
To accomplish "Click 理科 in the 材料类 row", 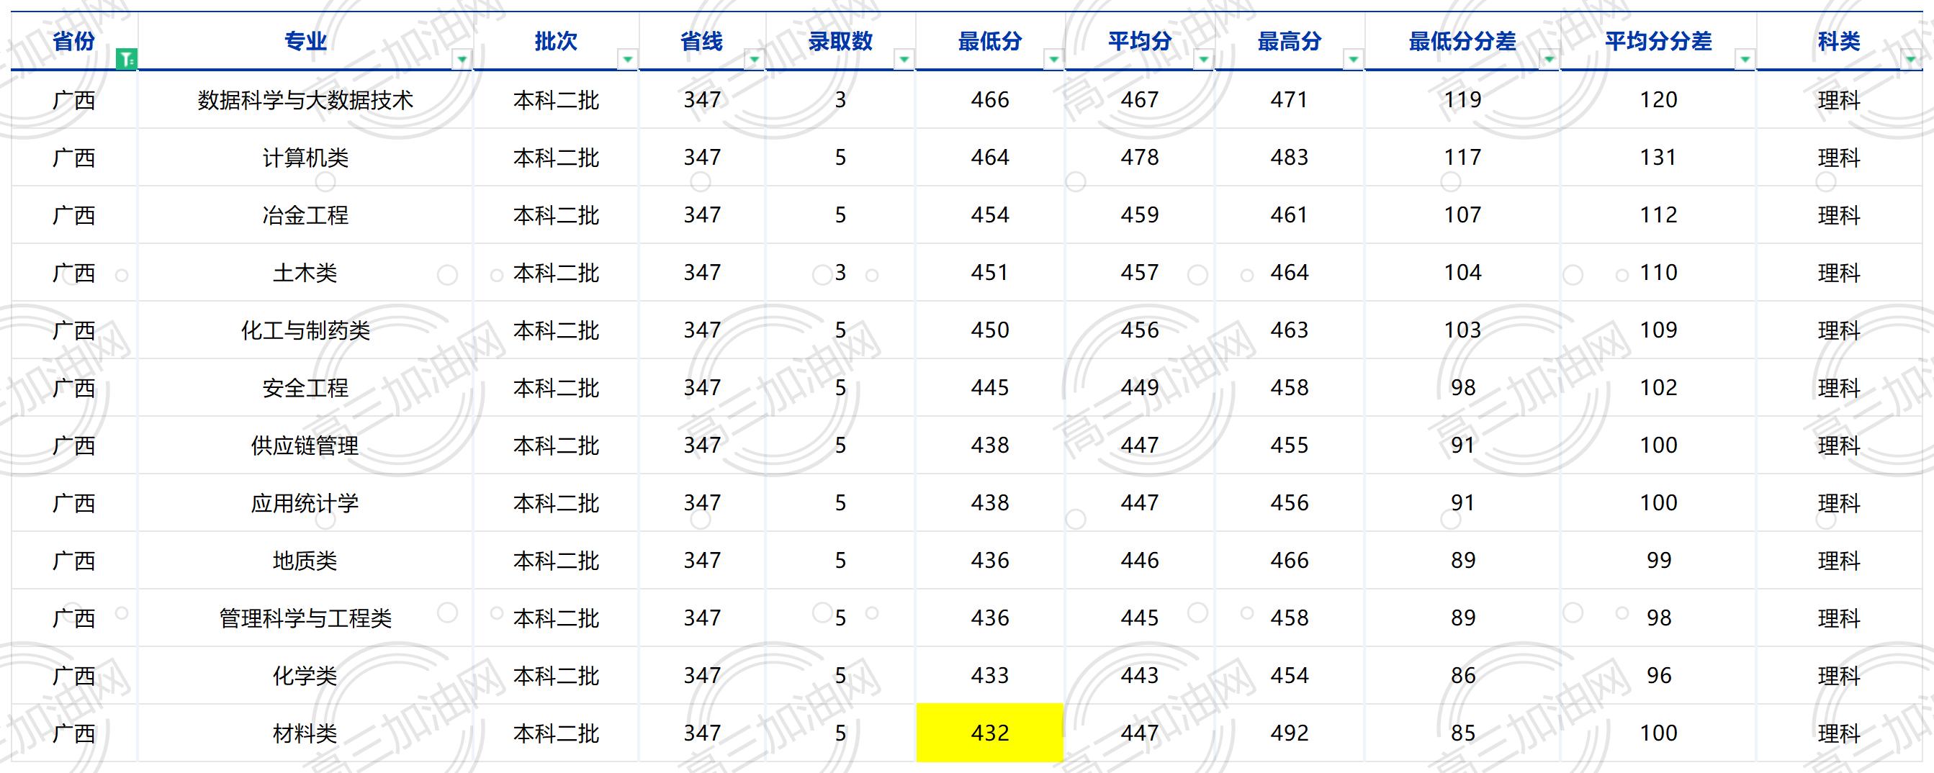I will (1839, 733).
